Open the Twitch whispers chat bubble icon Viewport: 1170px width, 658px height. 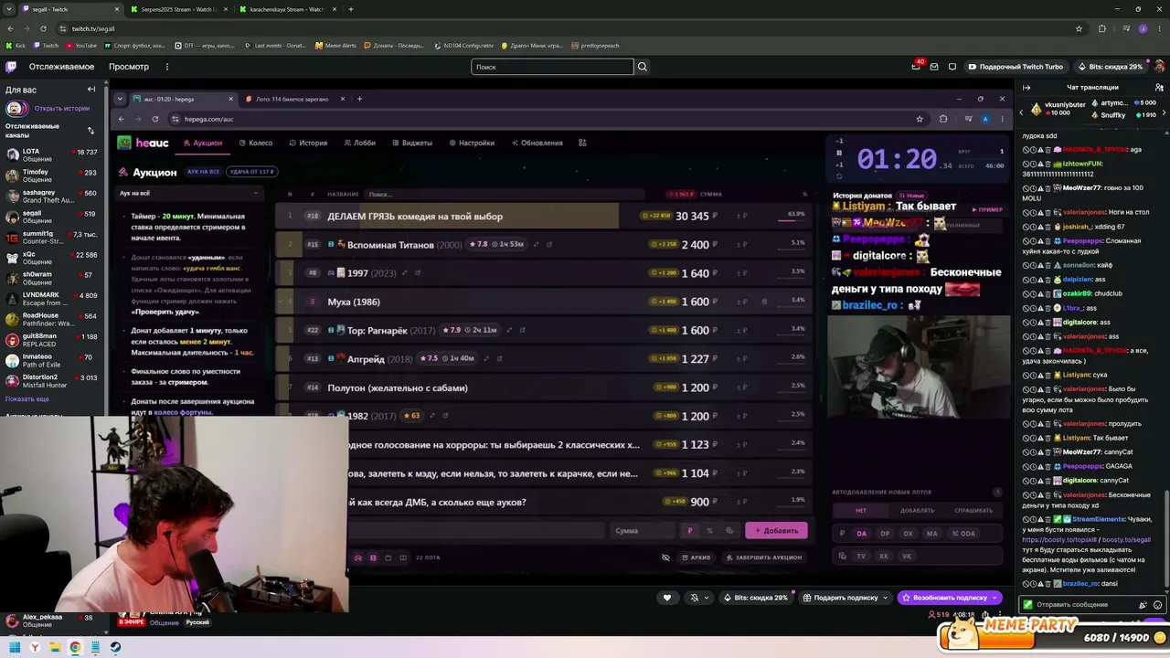pos(952,67)
